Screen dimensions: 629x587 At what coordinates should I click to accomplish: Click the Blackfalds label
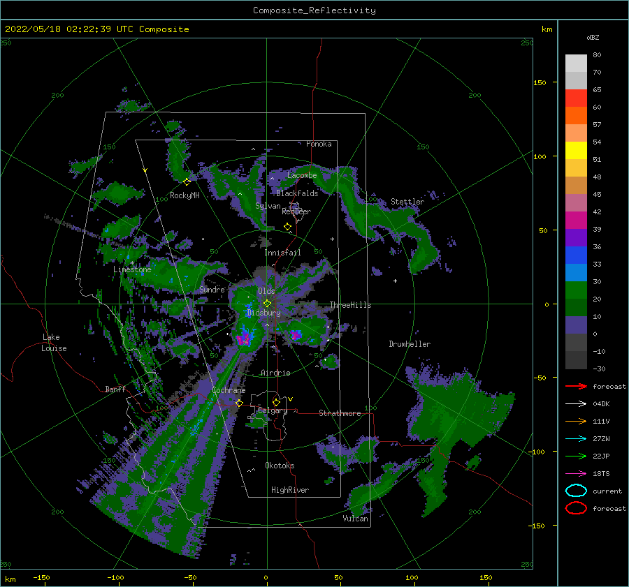click(297, 193)
